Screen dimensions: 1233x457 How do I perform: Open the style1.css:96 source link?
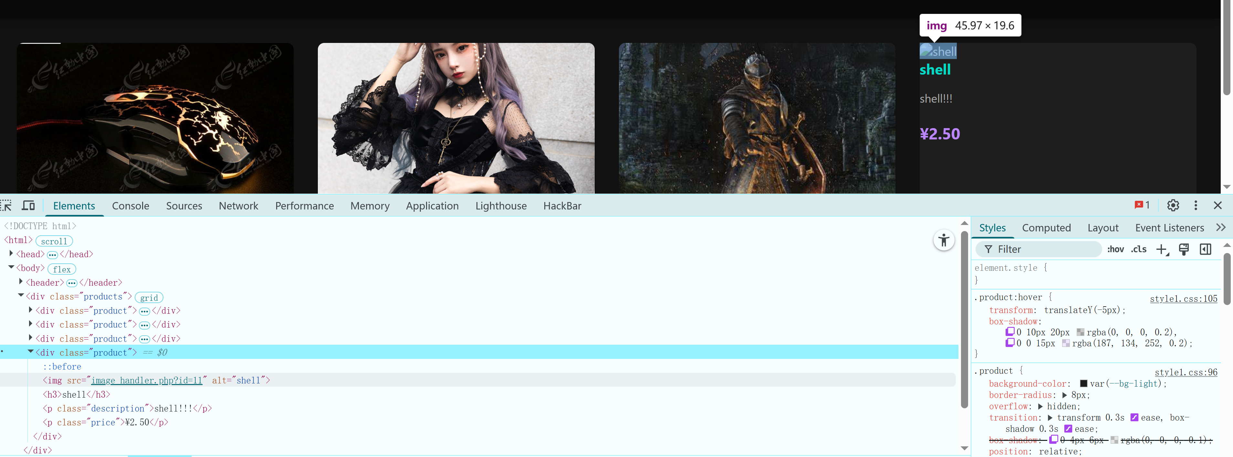click(1186, 372)
